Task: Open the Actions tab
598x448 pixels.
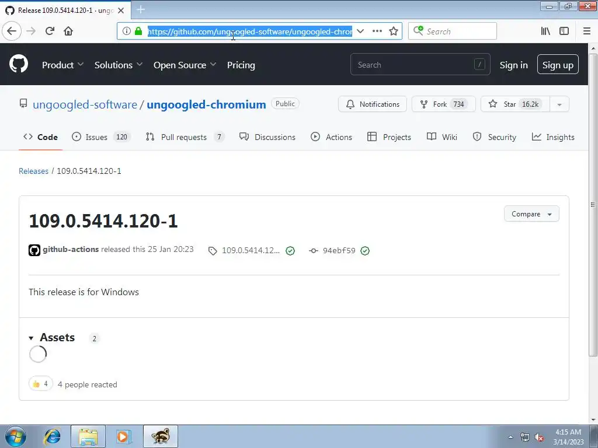Action: pos(331,137)
